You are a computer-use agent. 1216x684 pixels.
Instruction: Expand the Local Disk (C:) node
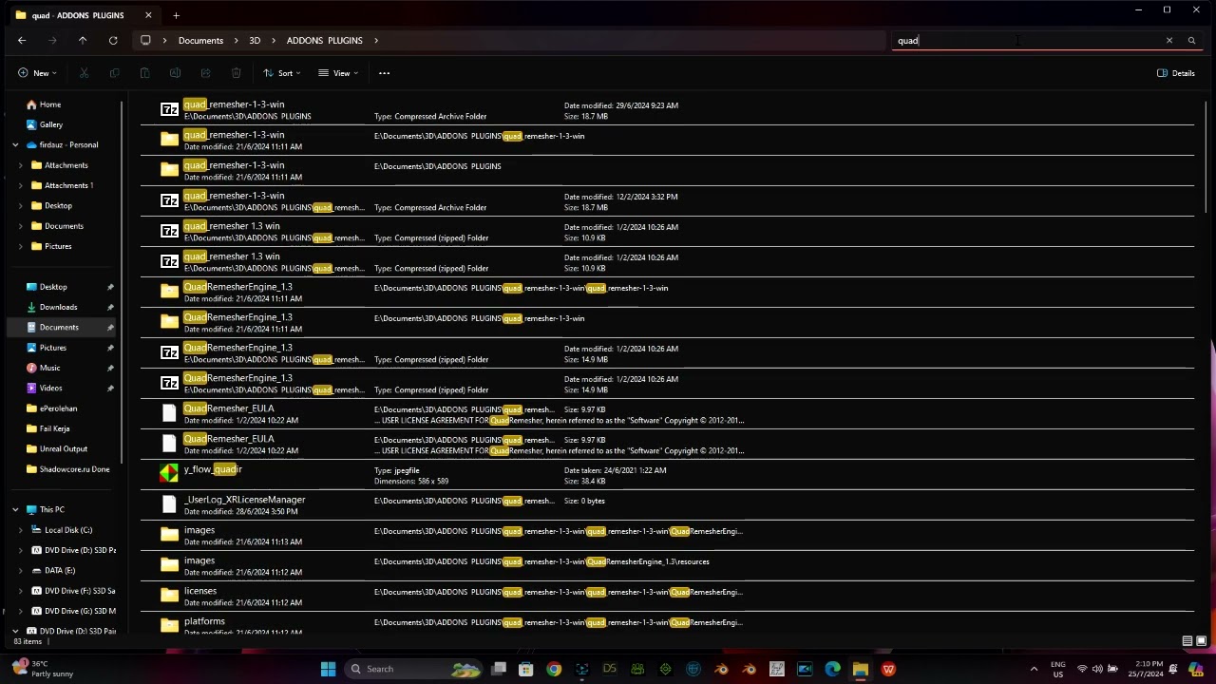(x=21, y=530)
